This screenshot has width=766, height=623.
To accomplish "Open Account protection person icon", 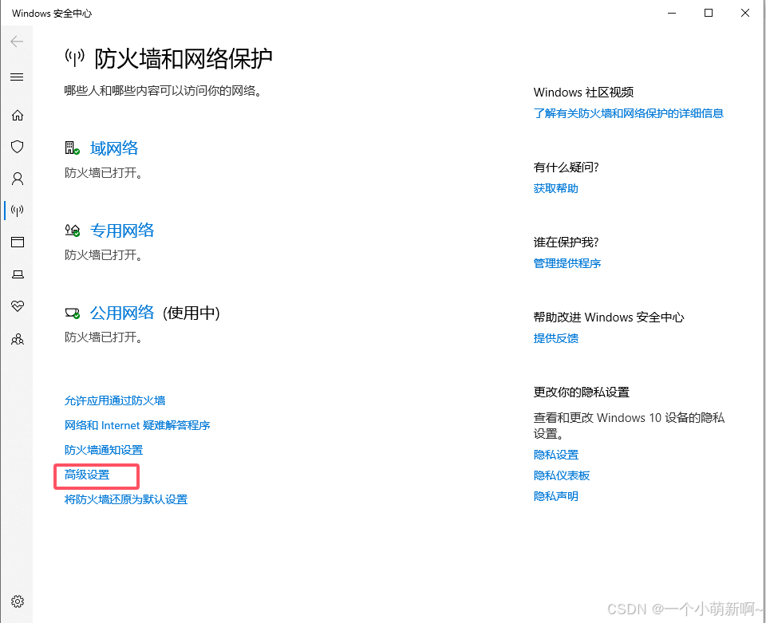I will pos(17,179).
